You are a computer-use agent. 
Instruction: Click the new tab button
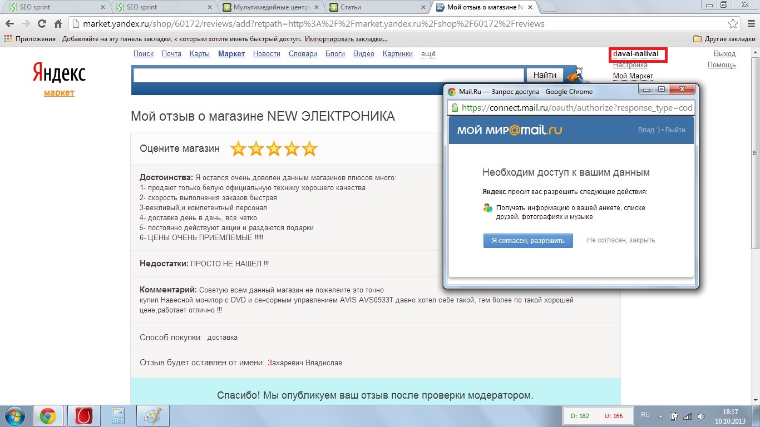click(549, 7)
